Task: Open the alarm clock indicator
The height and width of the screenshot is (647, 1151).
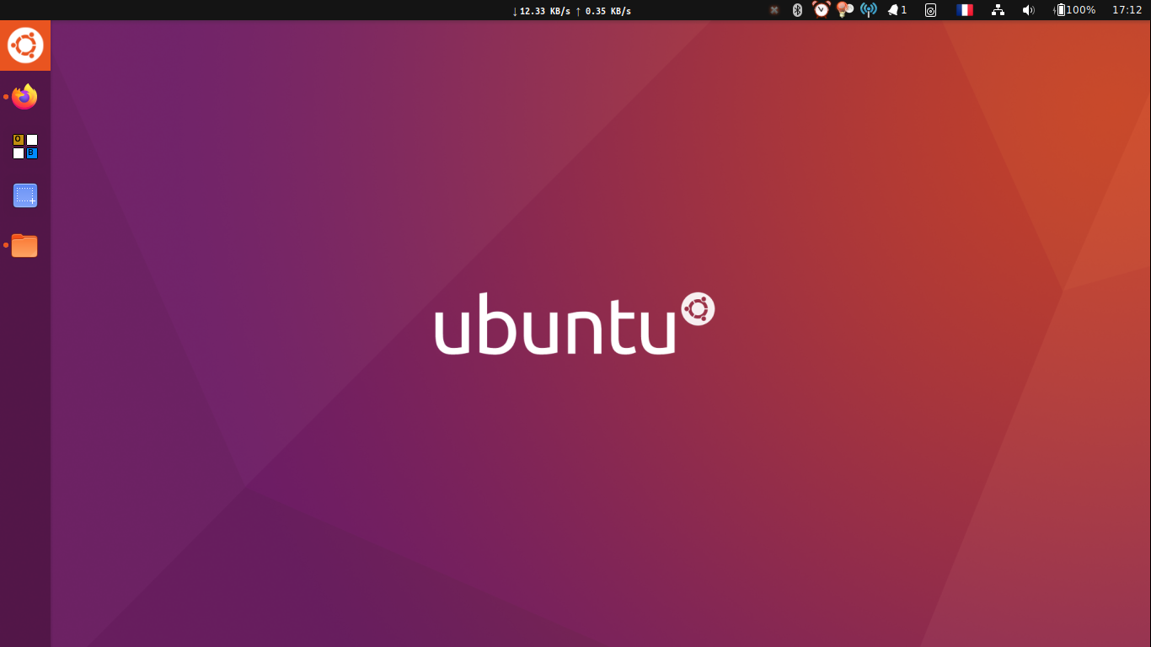Action: 822,9
